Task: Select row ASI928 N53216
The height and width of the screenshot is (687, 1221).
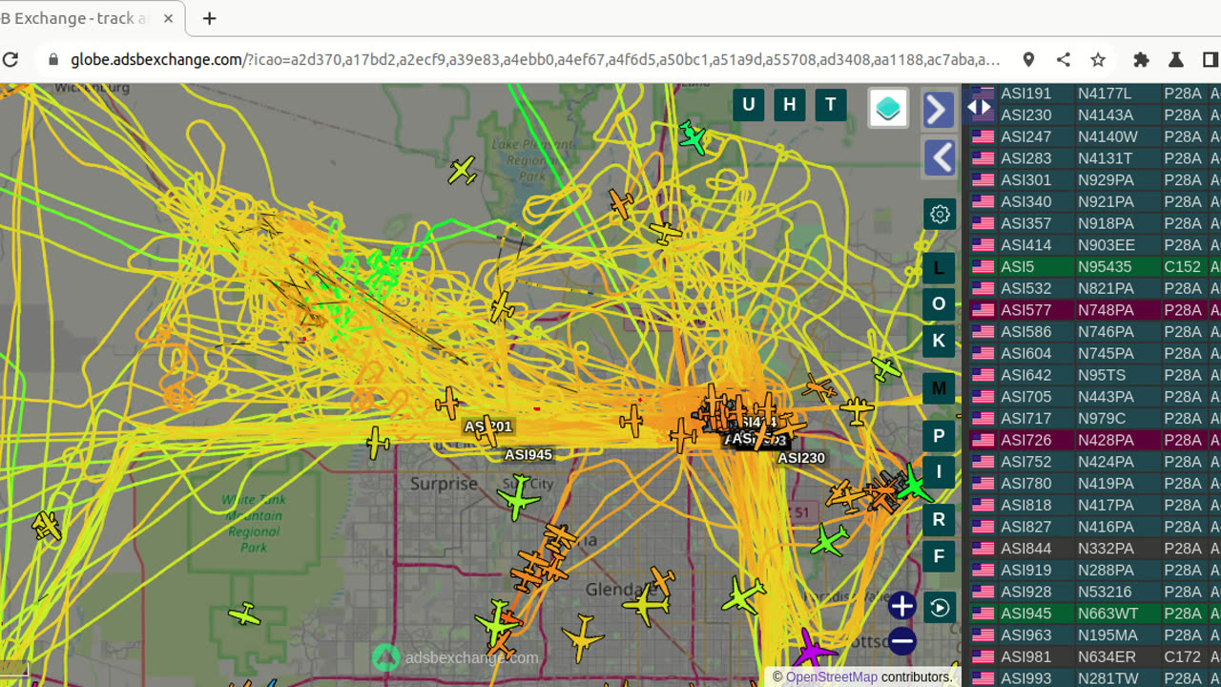Action: 1095,593
